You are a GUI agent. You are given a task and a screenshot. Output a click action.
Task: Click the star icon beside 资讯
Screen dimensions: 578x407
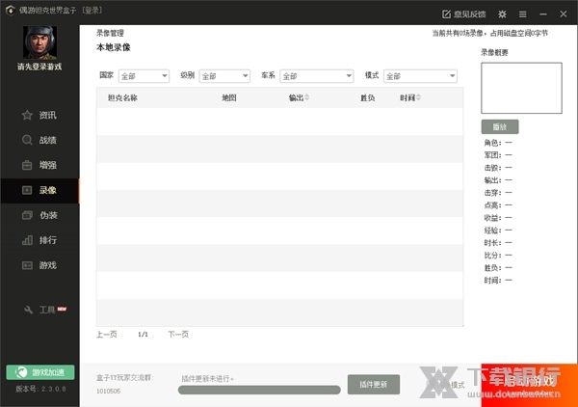pos(27,115)
